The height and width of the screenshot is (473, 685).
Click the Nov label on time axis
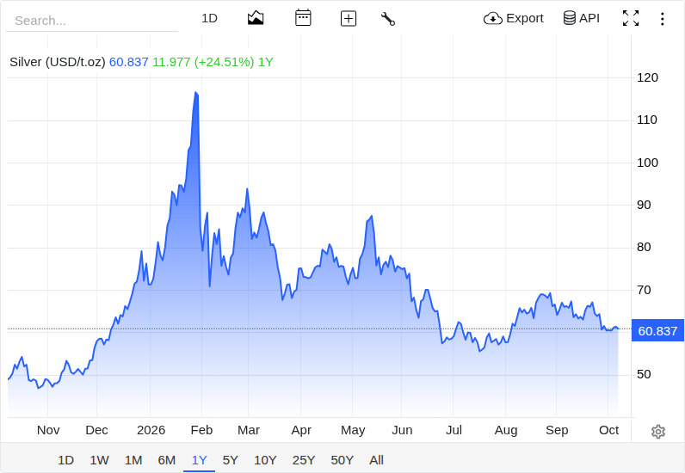click(x=48, y=430)
